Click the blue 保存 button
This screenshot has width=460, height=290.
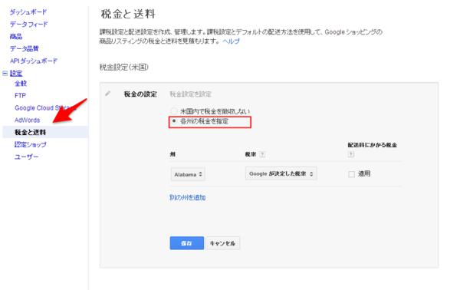pos(186,243)
